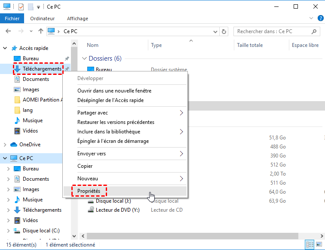
Task: Click navigation pane scroll up arrow
Action: click(74, 43)
